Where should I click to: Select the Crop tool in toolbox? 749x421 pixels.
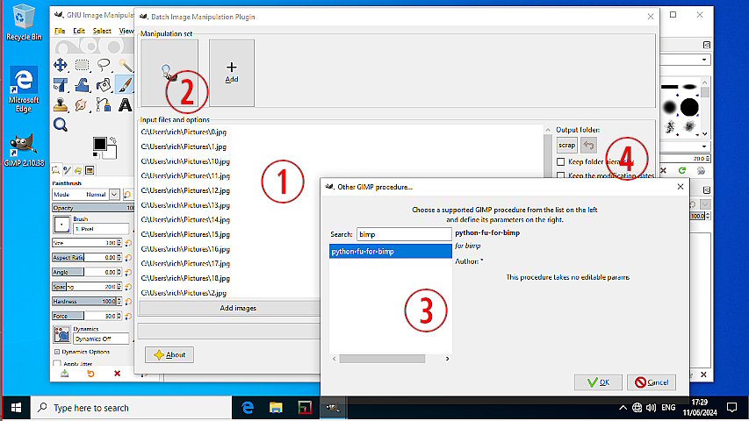click(61, 85)
